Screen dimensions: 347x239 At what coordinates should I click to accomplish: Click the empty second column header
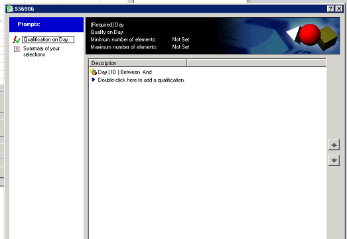point(257,63)
